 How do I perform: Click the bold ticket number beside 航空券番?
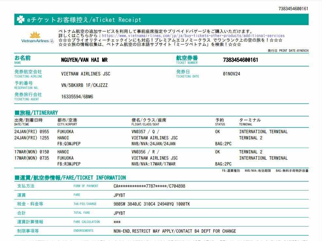point(240,60)
